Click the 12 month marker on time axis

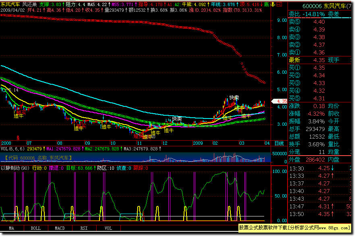click(x=165, y=143)
